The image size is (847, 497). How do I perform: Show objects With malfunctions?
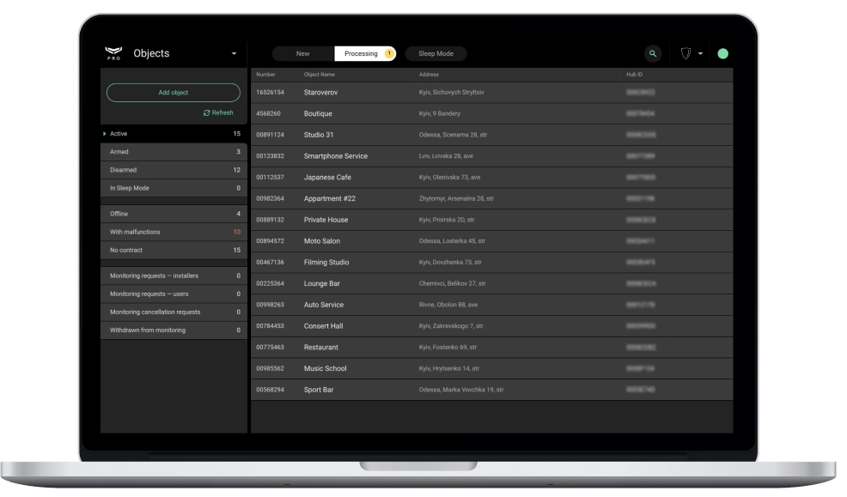[174, 232]
